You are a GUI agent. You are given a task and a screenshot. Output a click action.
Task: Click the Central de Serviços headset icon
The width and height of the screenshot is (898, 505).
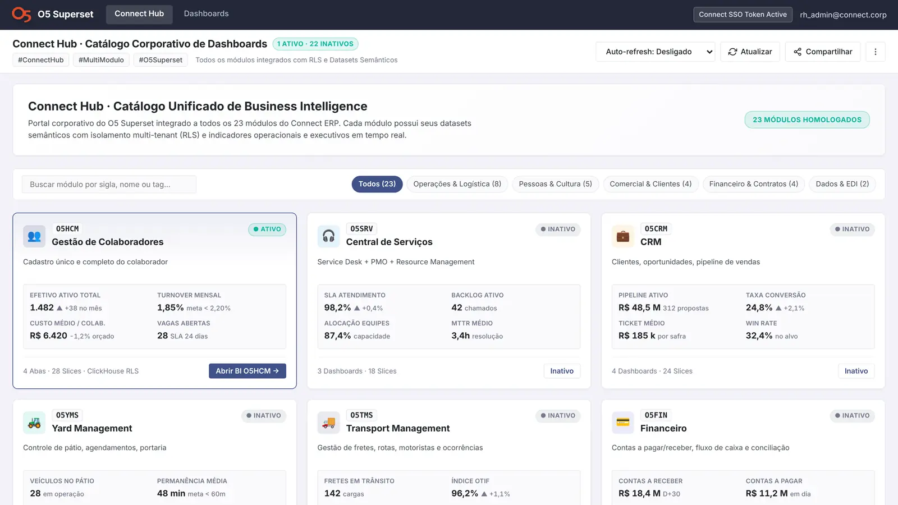pyautogui.click(x=328, y=236)
